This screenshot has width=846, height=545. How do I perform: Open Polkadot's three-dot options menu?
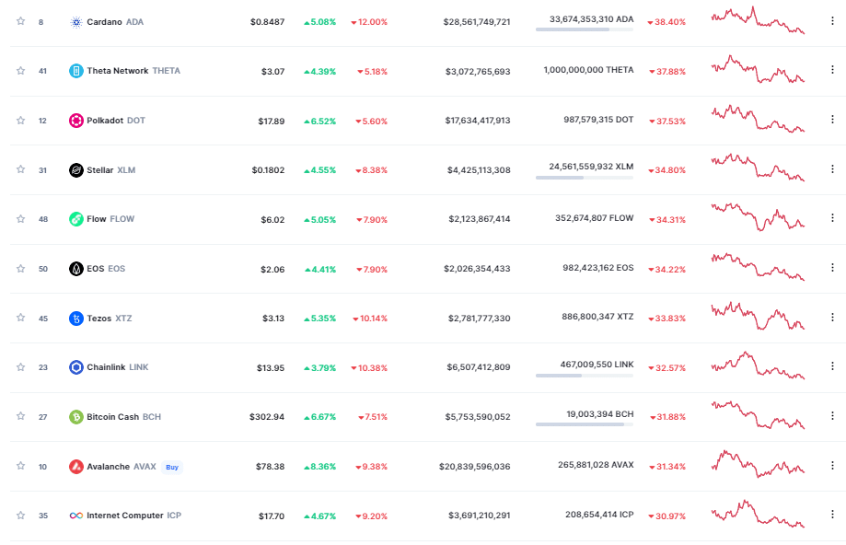(832, 120)
